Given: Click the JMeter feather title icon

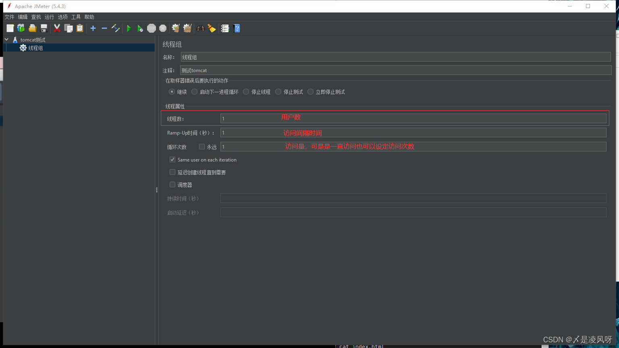Looking at the screenshot, I should coord(9,6).
